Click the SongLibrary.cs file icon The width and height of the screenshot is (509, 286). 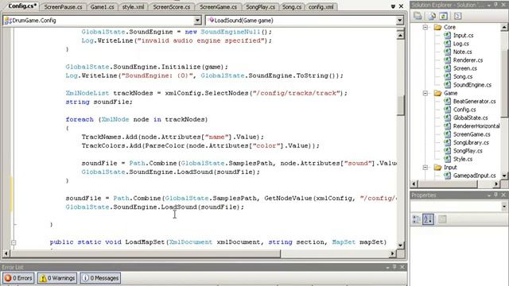447,143
